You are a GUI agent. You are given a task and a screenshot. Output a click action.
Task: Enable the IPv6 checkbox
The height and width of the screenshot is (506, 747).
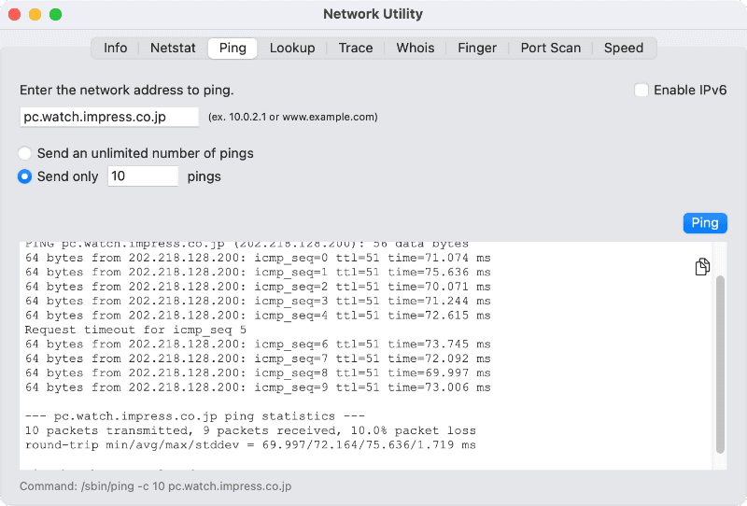coord(641,91)
